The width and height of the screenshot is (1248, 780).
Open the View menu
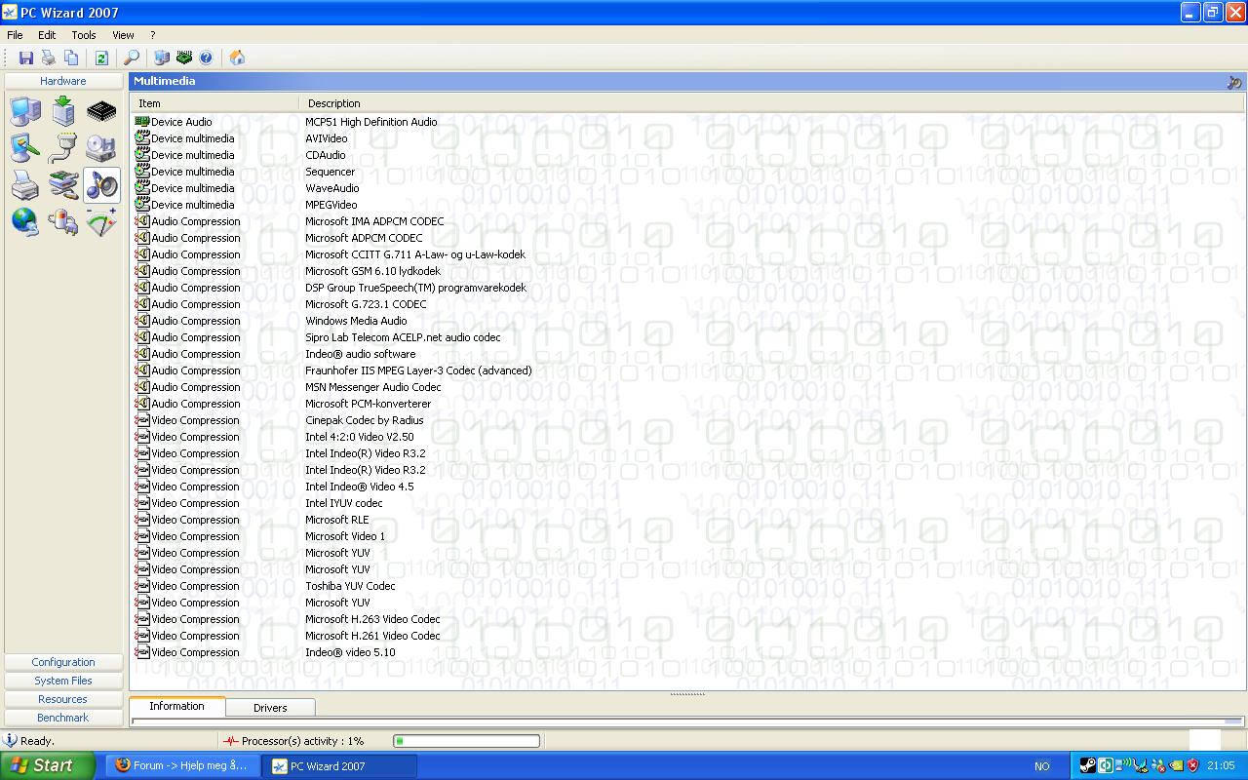(123, 35)
